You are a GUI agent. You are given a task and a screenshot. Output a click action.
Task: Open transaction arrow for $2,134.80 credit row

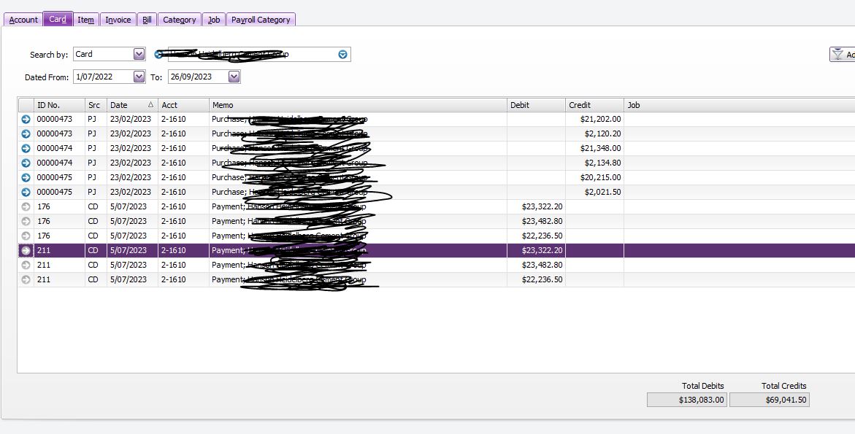pos(26,163)
